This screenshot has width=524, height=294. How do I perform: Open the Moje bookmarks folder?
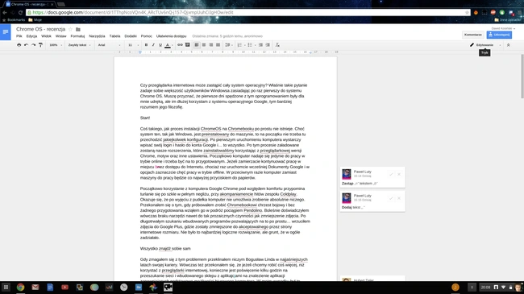point(35,20)
